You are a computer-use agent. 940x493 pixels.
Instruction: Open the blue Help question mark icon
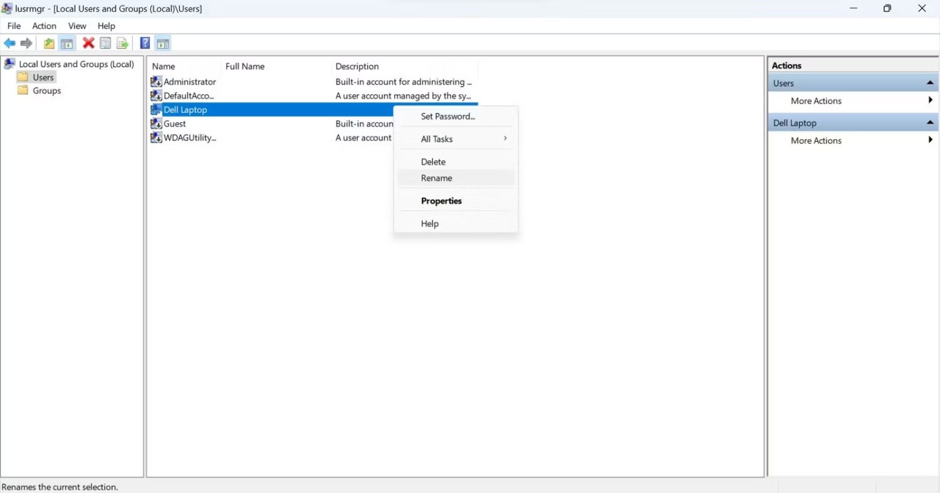tap(144, 44)
